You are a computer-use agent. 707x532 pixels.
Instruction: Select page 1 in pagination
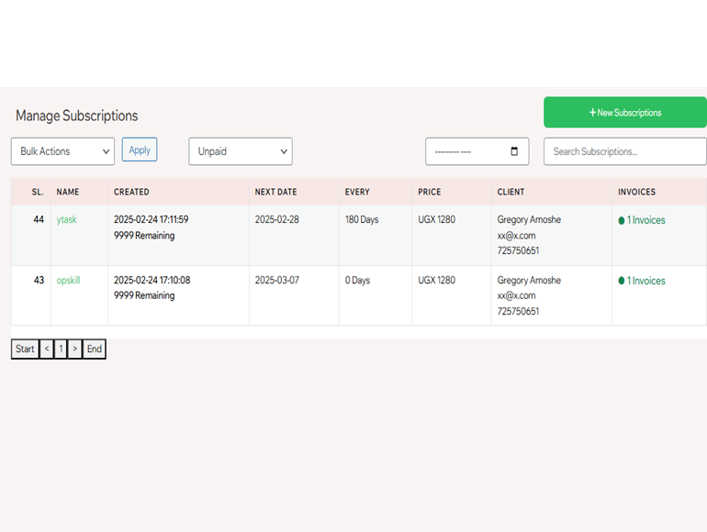(61, 349)
